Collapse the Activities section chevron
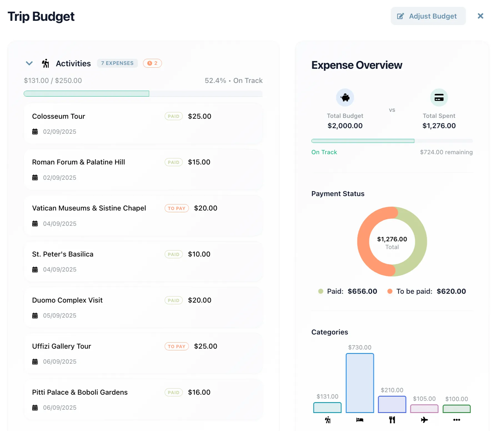The height and width of the screenshot is (431, 496). click(x=29, y=64)
